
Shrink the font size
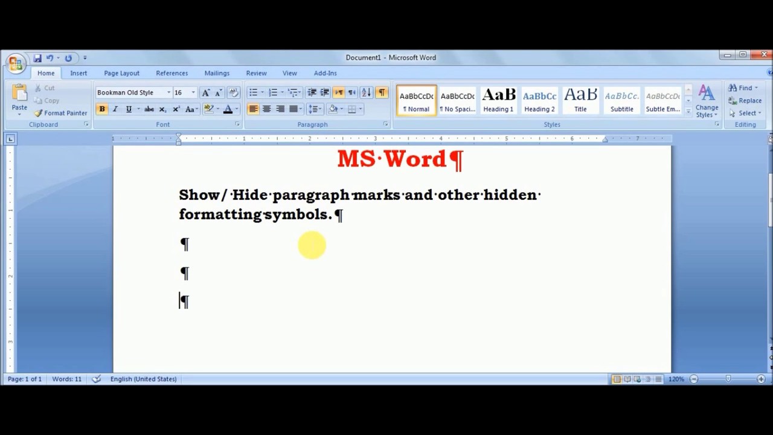218,92
